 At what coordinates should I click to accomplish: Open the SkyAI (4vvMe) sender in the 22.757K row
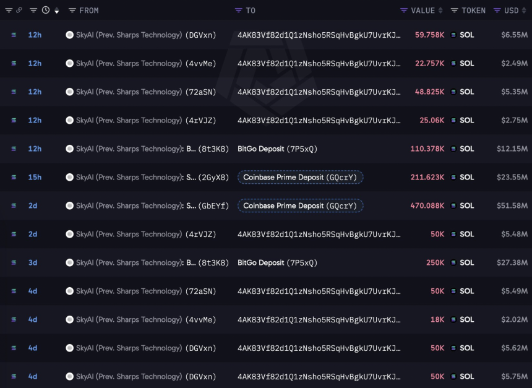[x=146, y=64]
